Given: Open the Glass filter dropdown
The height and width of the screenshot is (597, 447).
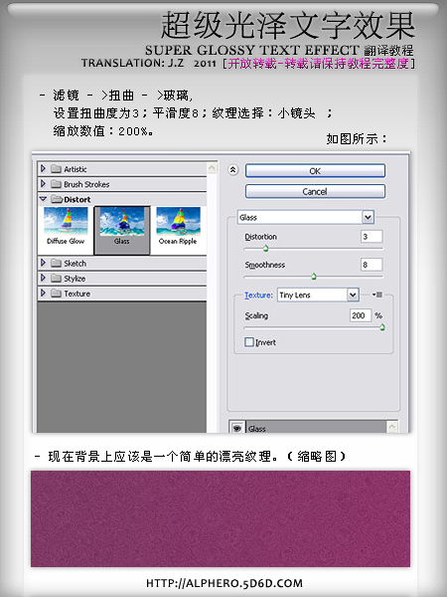Looking at the screenshot, I should coord(306,217).
